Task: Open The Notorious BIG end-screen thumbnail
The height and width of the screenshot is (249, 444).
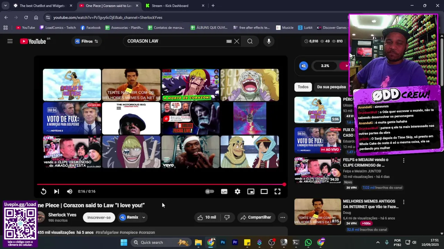Action: pos(131,118)
